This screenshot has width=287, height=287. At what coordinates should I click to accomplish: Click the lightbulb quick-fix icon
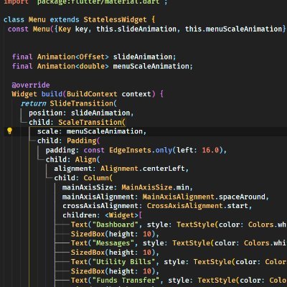[x=9, y=131]
